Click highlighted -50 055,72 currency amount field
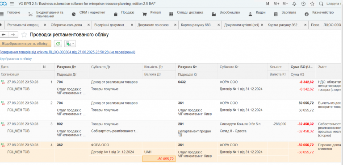 (x=159, y=159)
